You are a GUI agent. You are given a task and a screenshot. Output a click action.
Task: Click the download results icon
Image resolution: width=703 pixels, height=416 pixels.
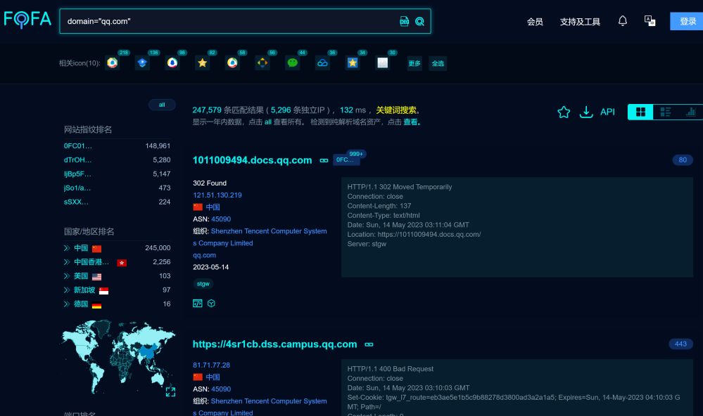click(x=585, y=112)
